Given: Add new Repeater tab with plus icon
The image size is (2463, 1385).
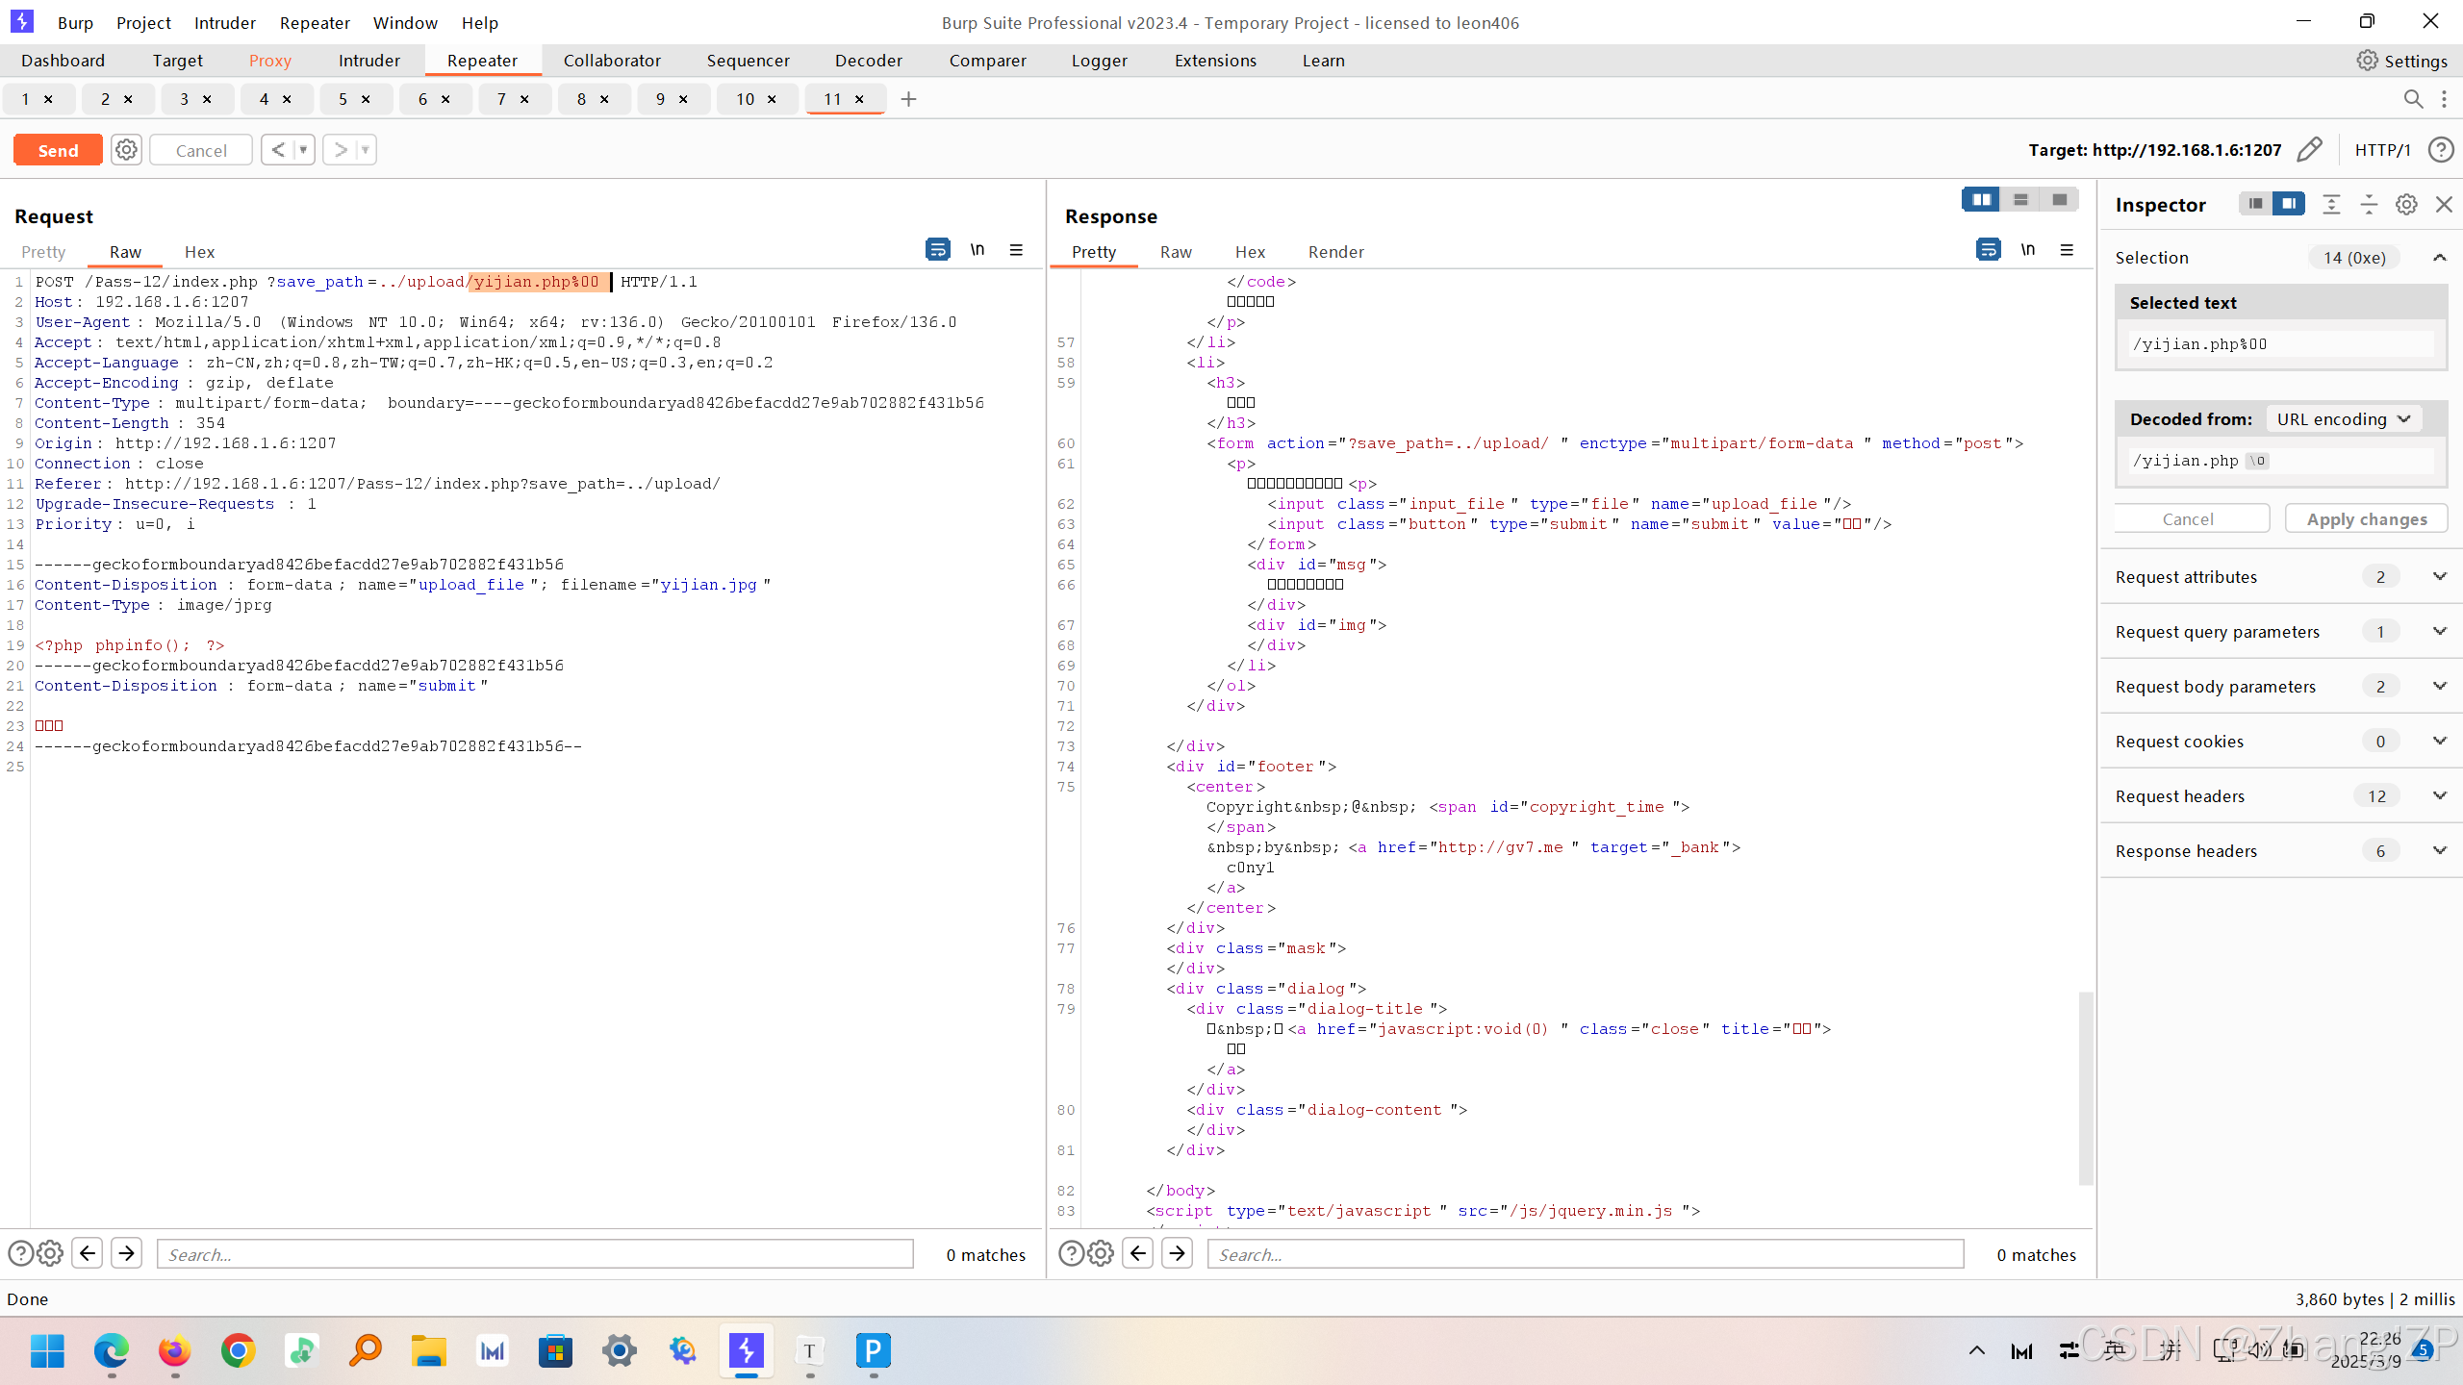Looking at the screenshot, I should 908,99.
